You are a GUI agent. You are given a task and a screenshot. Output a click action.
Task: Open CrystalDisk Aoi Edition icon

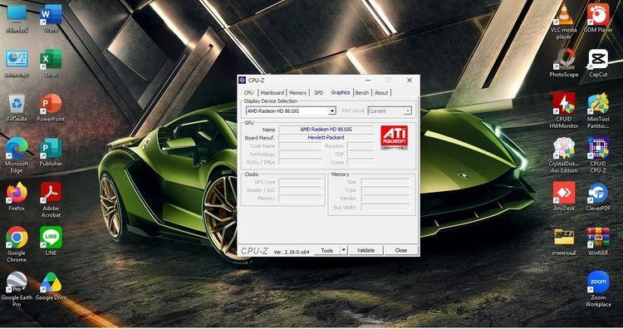pos(564,155)
